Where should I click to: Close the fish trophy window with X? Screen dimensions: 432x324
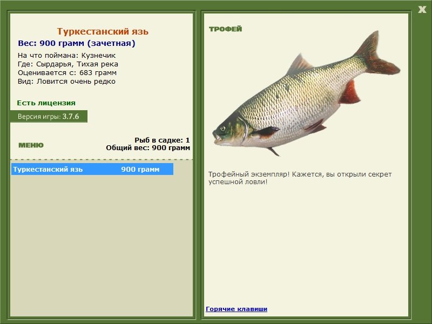[x=422, y=10]
